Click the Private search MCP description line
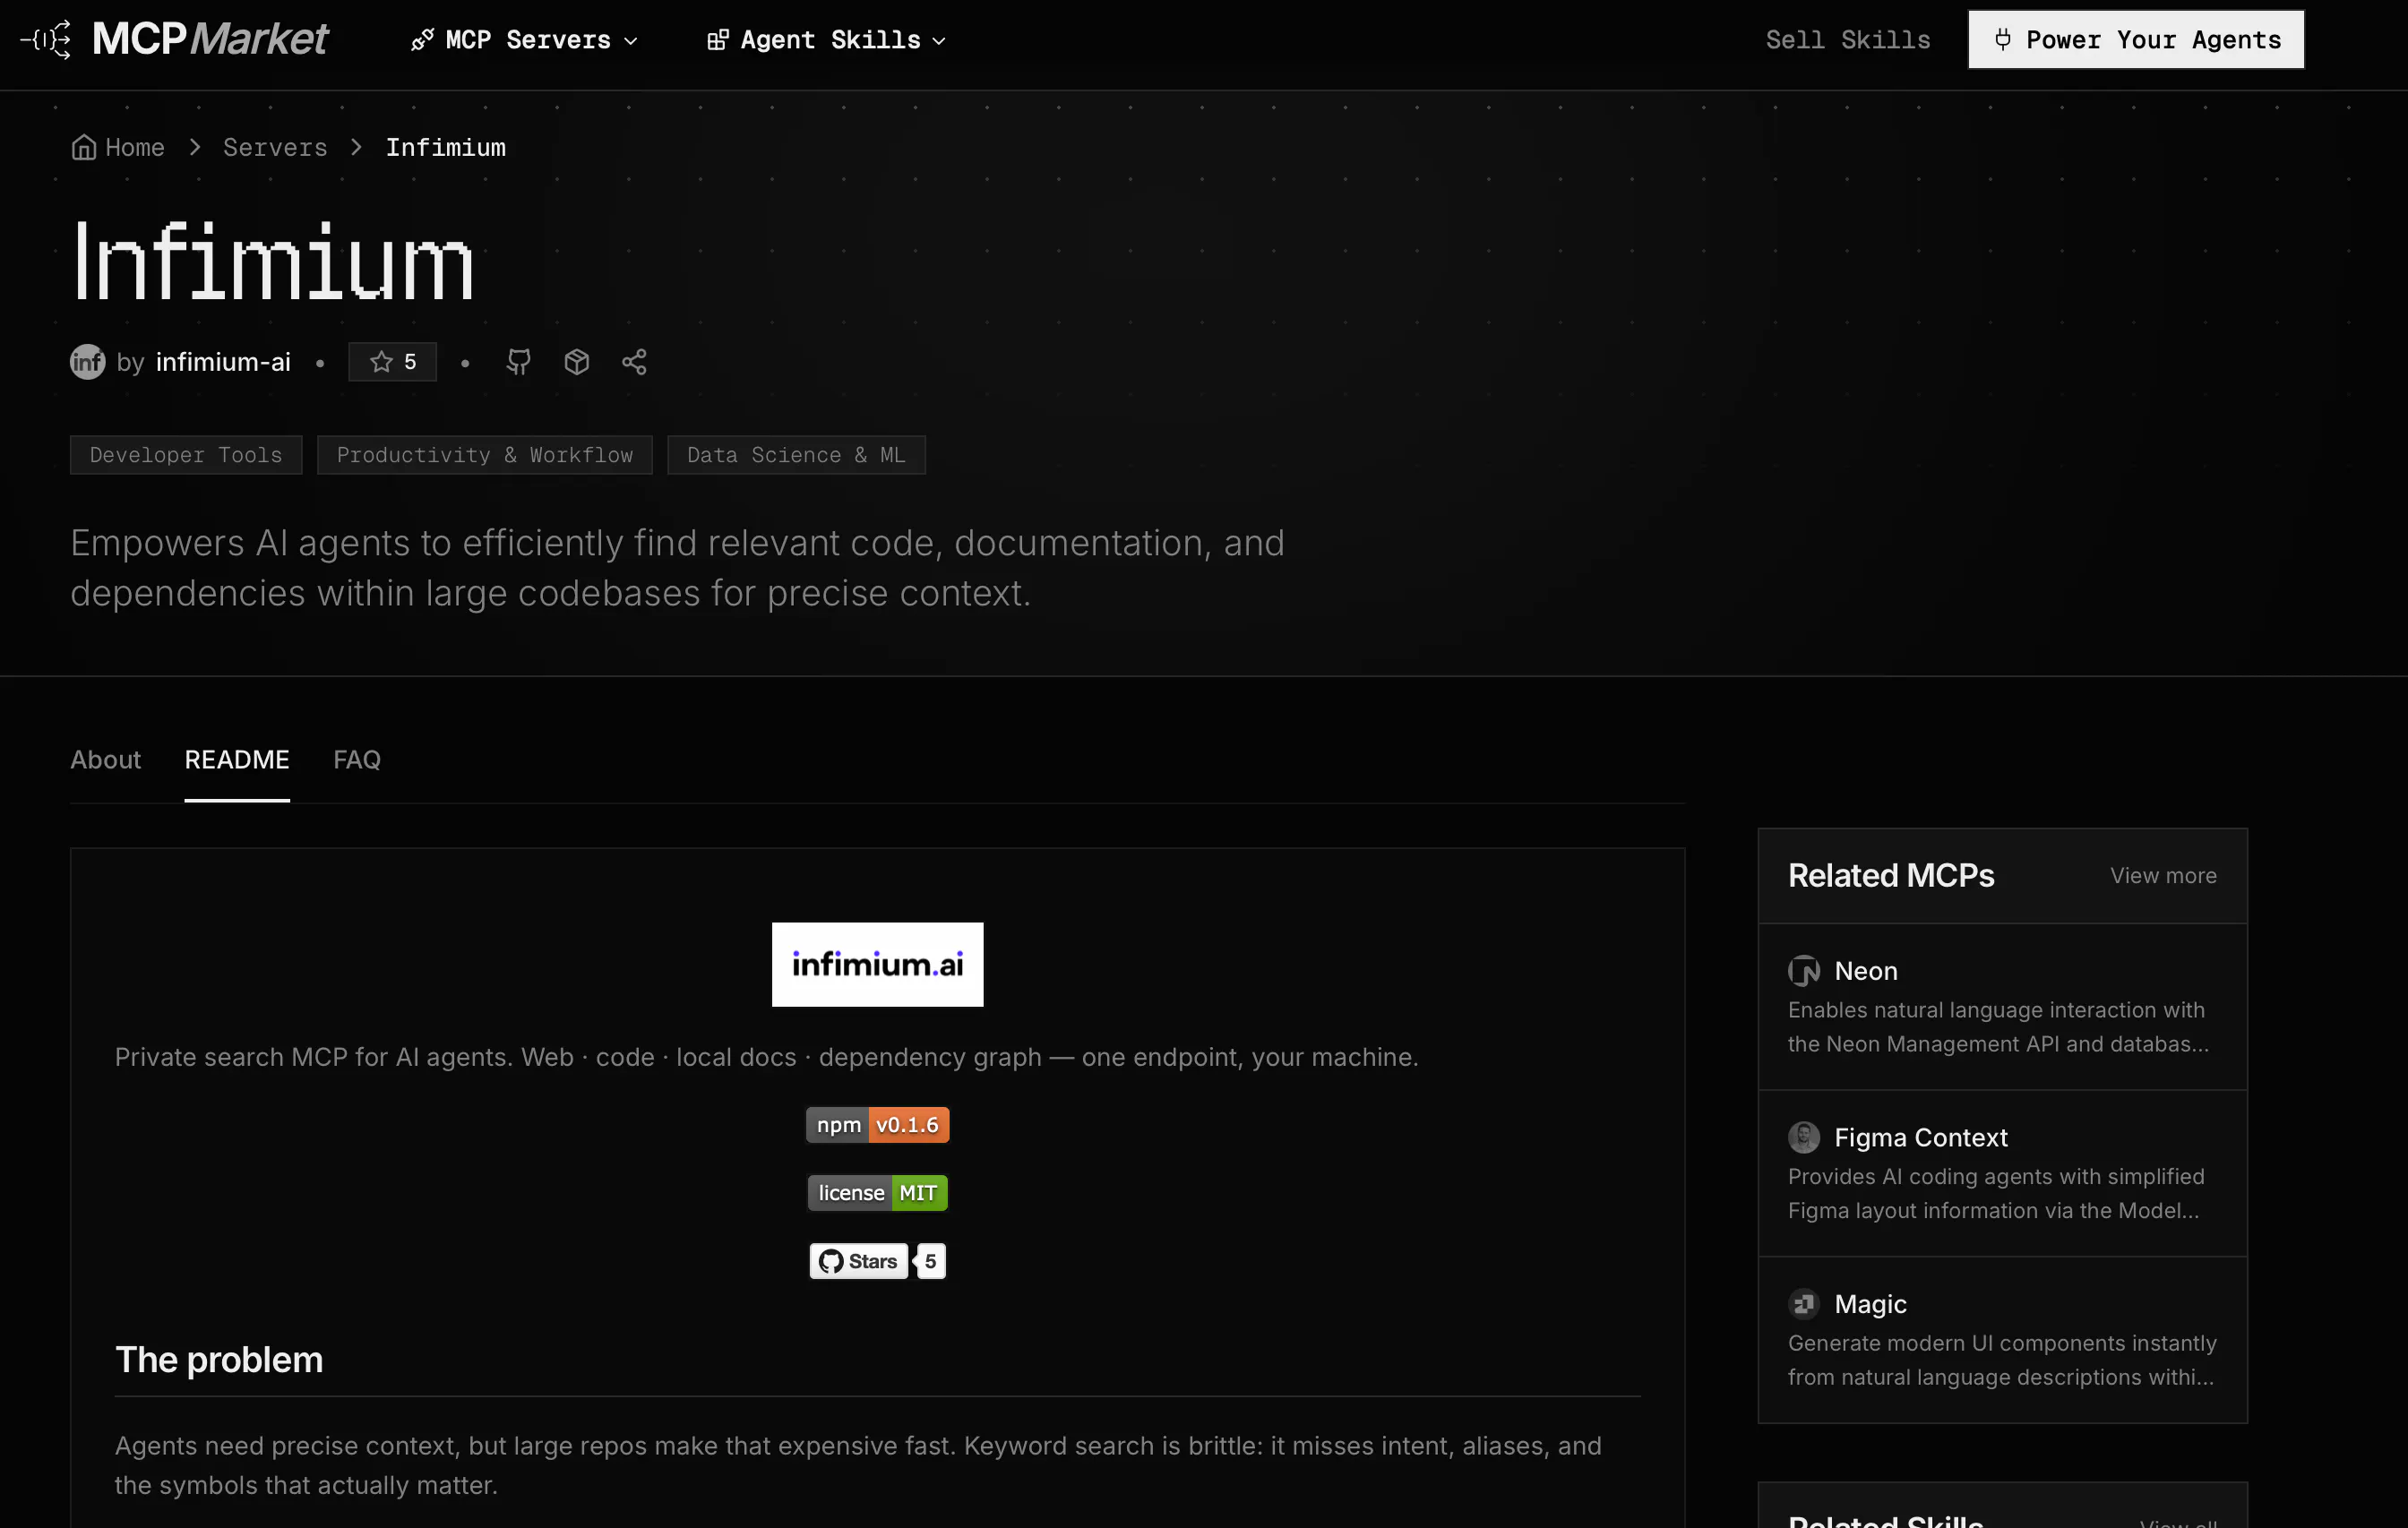Viewport: 2408px width, 1528px height. 766,1057
